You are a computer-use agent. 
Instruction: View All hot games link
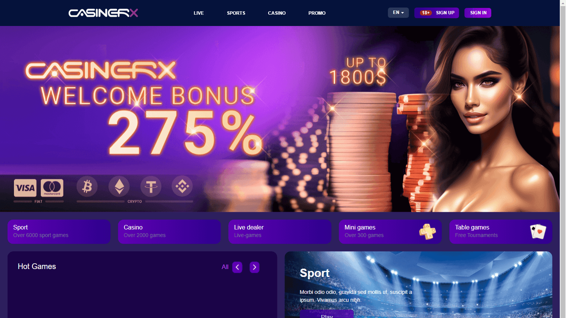coord(225,267)
